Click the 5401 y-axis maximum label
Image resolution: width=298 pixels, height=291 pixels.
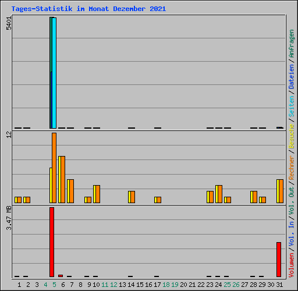click(x=9, y=23)
